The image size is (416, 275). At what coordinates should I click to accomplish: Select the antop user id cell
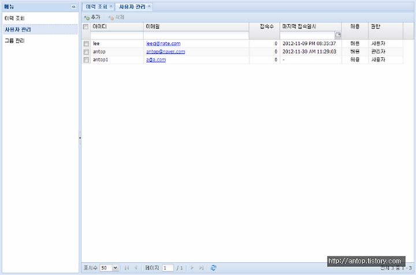117,52
